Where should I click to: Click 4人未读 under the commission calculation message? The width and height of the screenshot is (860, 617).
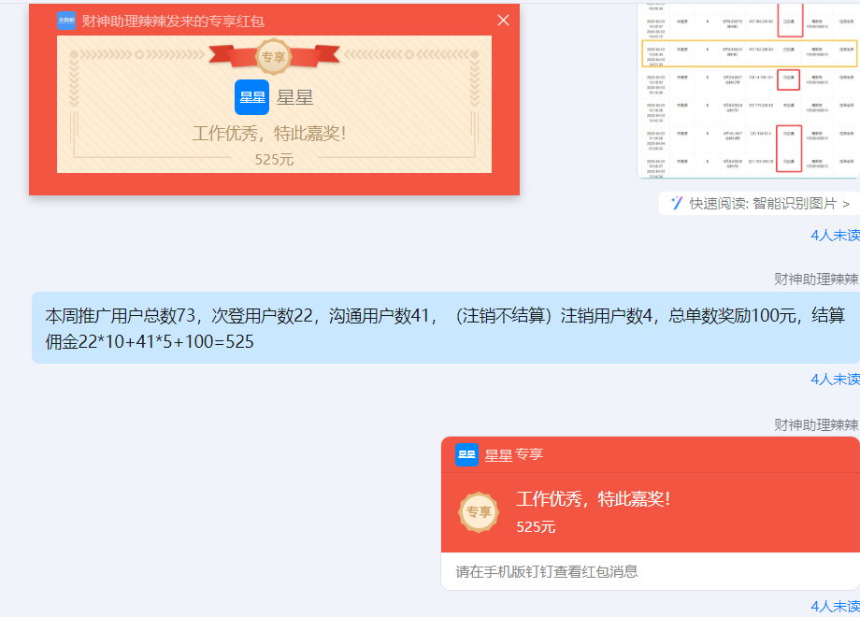[x=835, y=379]
